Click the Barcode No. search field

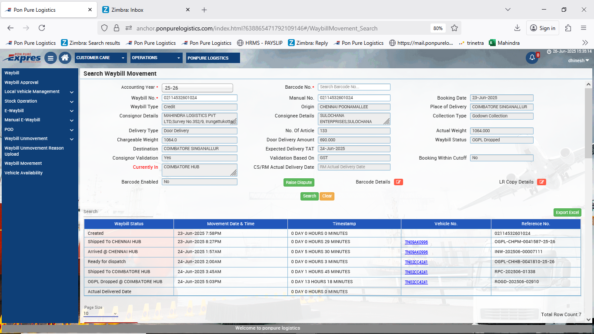354,87
